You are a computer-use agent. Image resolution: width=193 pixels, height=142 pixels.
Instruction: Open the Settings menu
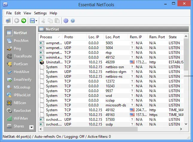(40, 13)
